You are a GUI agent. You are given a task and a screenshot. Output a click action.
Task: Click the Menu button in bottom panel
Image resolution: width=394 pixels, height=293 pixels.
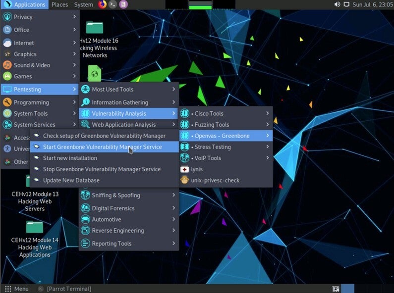16,289
